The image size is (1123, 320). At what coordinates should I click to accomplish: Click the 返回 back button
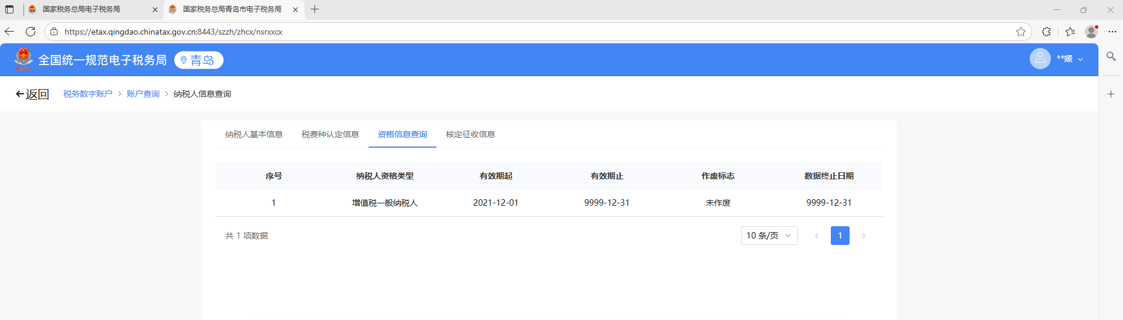tap(33, 94)
